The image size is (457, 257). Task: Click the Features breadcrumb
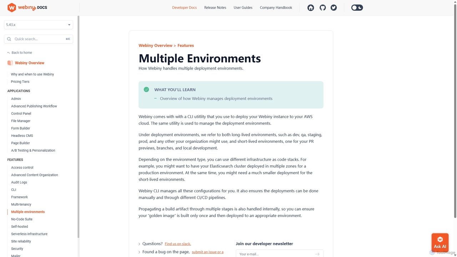click(x=186, y=45)
